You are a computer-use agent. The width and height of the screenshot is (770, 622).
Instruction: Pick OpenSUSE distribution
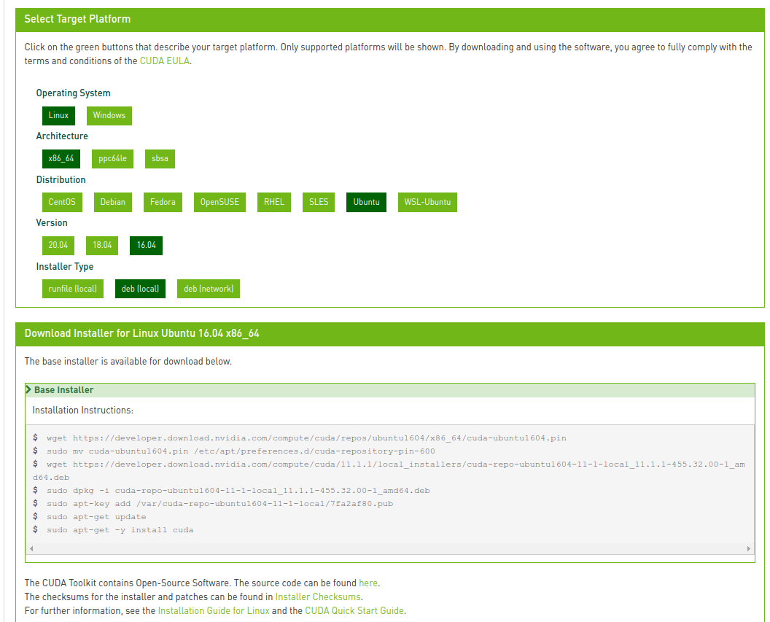pyautogui.click(x=219, y=202)
